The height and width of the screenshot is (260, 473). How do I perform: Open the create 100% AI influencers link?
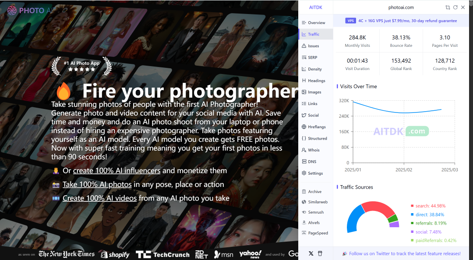[117, 171]
